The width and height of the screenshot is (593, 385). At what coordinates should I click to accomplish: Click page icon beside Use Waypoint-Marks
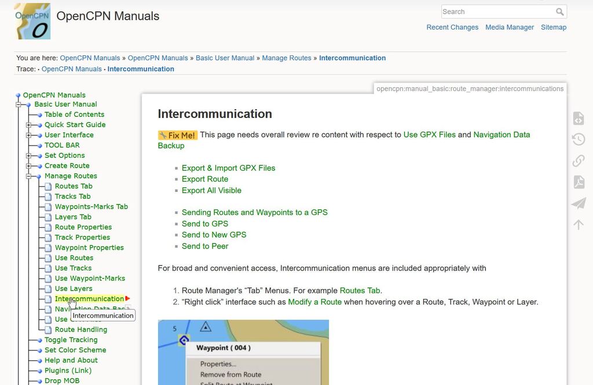click(x=48, y=279)
